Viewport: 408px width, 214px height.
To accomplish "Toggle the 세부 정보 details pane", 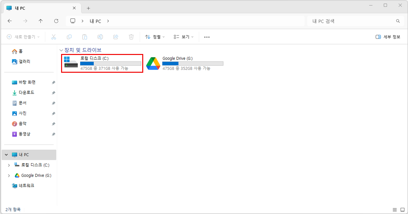I will (x=388, y=37).
